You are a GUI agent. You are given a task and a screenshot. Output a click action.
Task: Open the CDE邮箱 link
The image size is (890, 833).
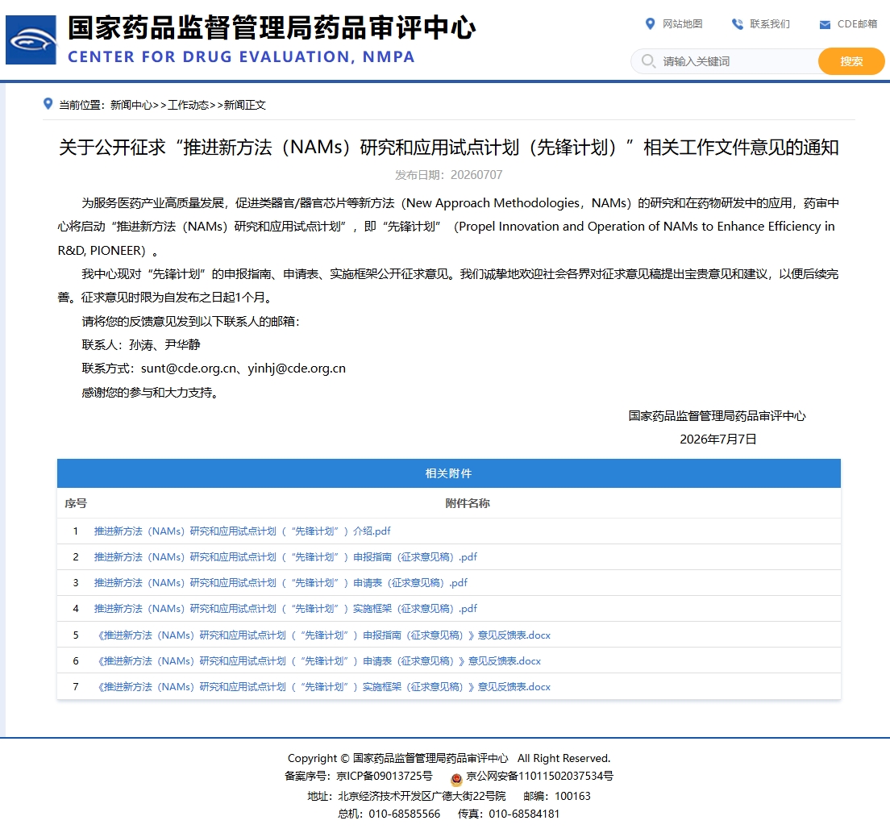pos(857,24)
